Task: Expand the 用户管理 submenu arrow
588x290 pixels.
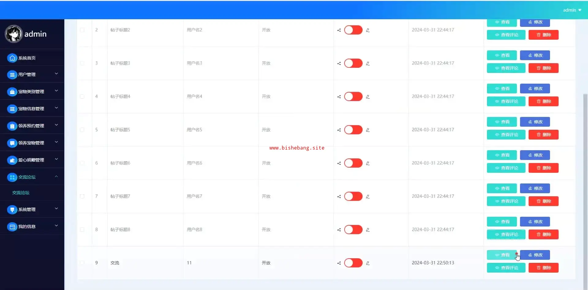Action: tap(56, 74)
